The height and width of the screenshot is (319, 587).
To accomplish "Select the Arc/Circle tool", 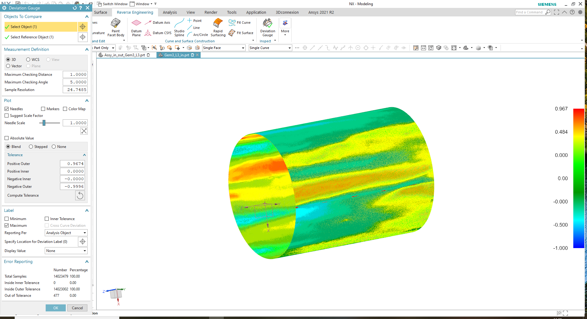I will 198,35.
